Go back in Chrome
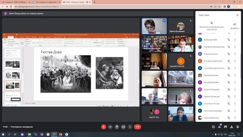The width and height of the screenshot is (243, 137). tap(3, 7)
